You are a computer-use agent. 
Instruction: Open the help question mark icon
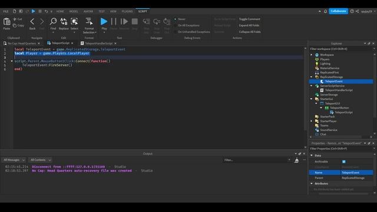[352, 11]
